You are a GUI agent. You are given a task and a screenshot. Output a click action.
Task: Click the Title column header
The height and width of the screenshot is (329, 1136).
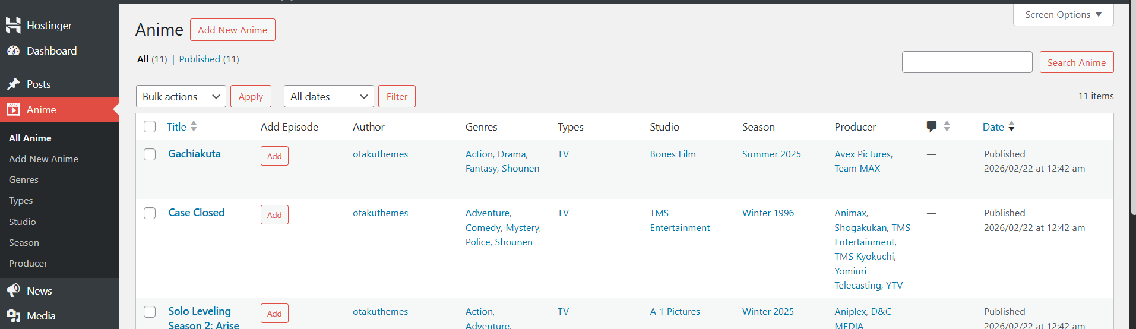(176, 126)
